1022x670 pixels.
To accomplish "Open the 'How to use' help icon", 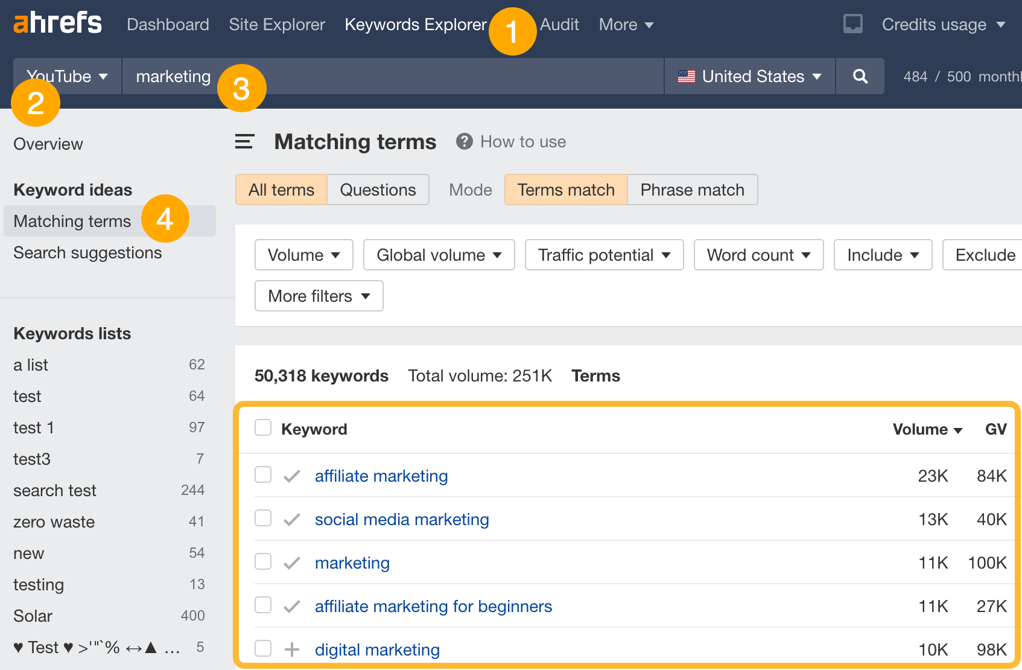I will click(463, 141).
